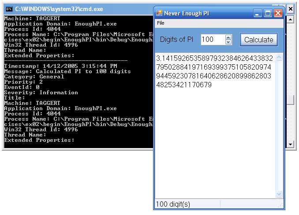Screen dimensions: 299x215
Task: Minimize the Never Enough PI window
Action: 258,13
